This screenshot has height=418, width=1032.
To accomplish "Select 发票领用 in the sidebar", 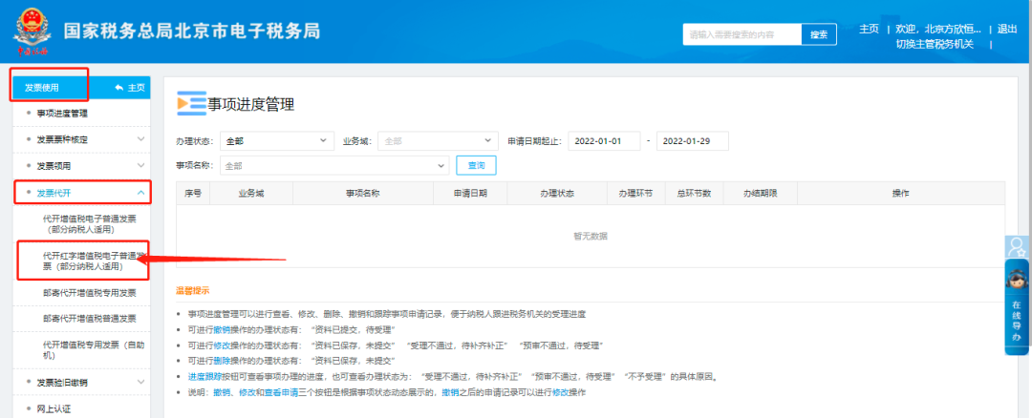I will pos(54,165).
